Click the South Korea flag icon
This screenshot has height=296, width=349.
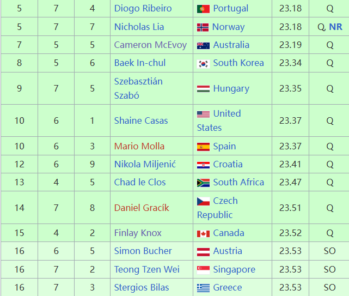point(203,64)
